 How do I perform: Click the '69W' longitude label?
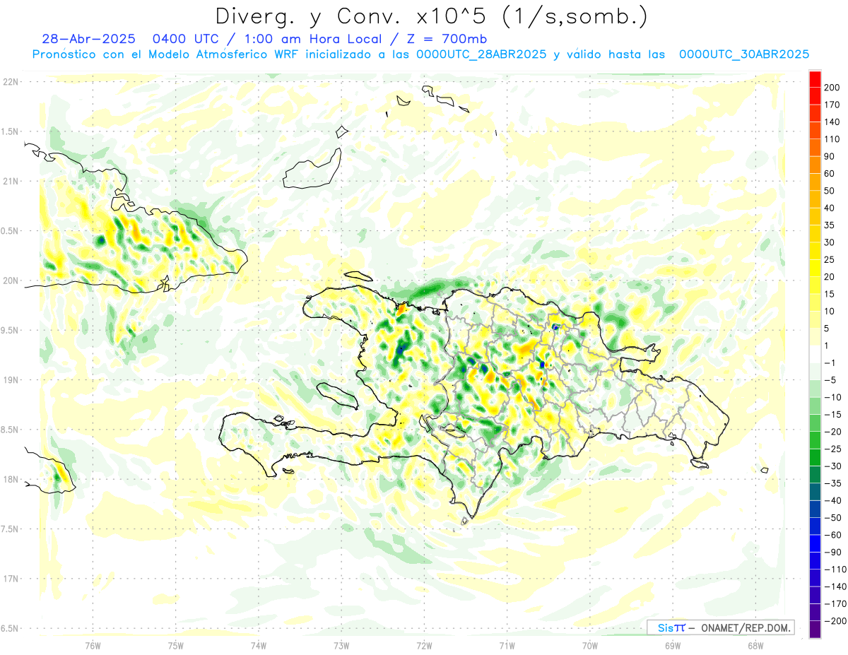673,646
